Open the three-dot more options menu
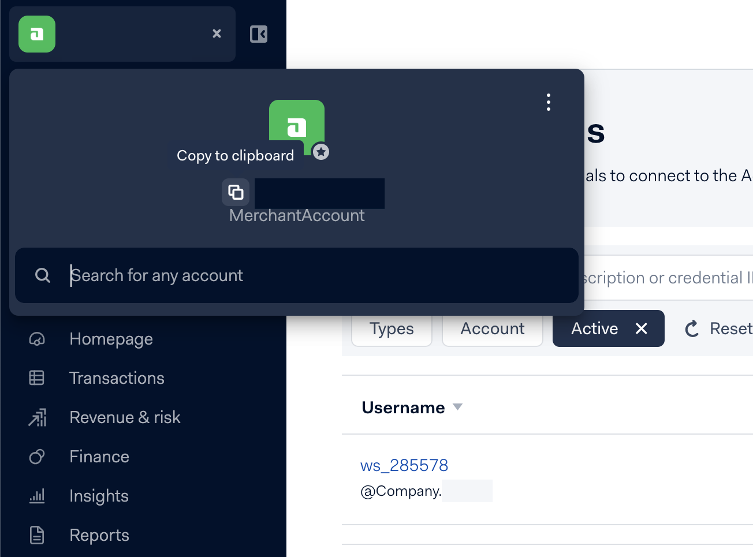The image size is (753, 557). tap(548, 102)
